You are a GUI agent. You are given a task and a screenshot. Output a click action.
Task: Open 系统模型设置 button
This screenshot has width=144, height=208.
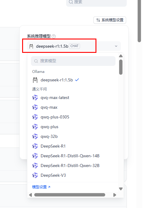[110, 20]
